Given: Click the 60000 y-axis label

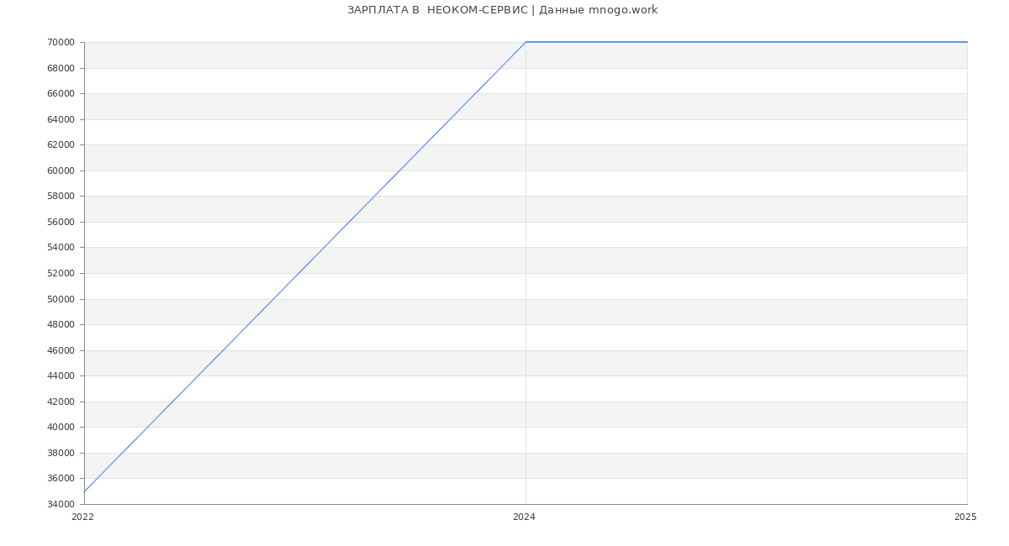Looking at the screenshot, I should (x=61, y=171).
